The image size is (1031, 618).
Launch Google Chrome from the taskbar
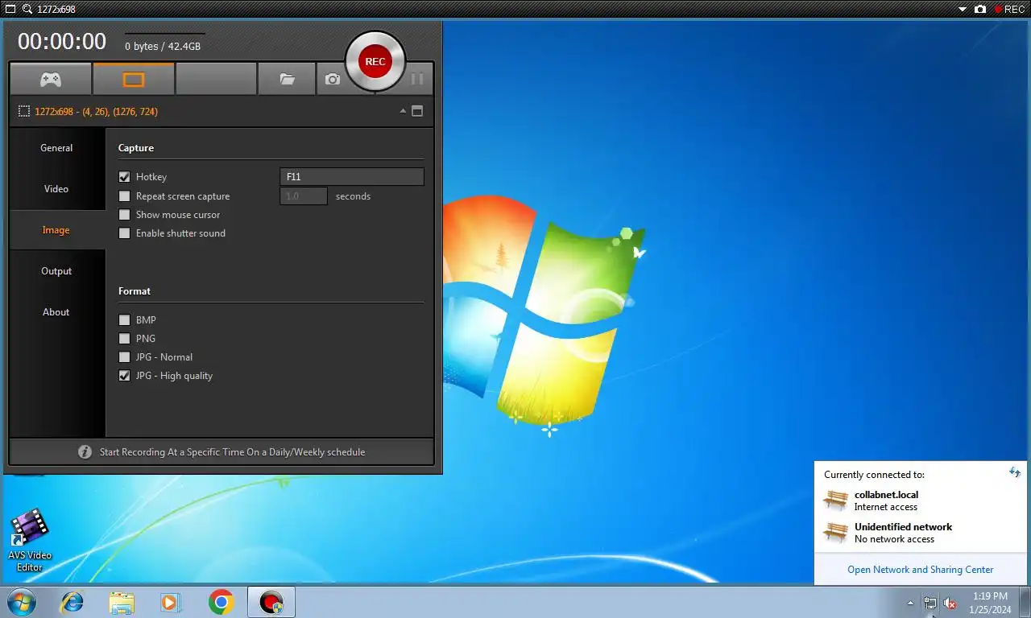point(221,602)
